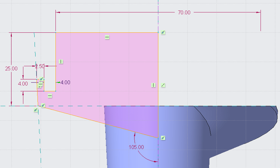The height and width of the screenshot is (168, 280).
Task: Select horizontal constraint icon on top edge
Action: tap(107, 37)
